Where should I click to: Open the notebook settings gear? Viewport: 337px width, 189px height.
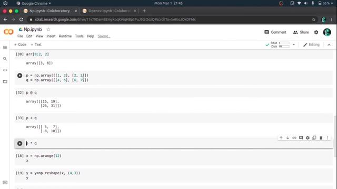pos(316,32)
